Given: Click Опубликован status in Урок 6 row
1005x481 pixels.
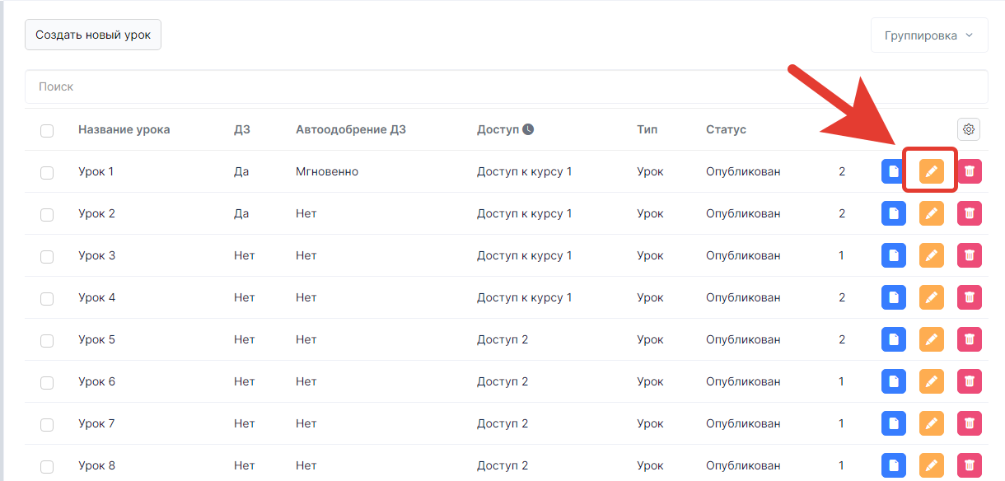Looking at the screenshot, I should tap(743, 381).
